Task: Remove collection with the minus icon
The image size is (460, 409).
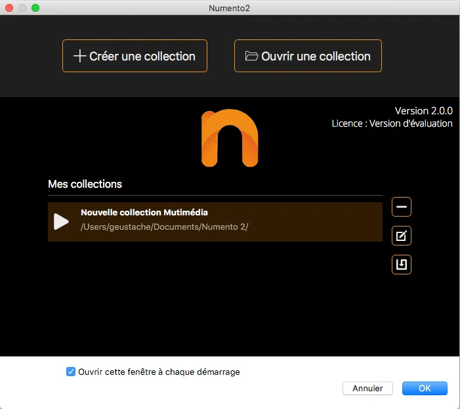Action: [402, 207]
